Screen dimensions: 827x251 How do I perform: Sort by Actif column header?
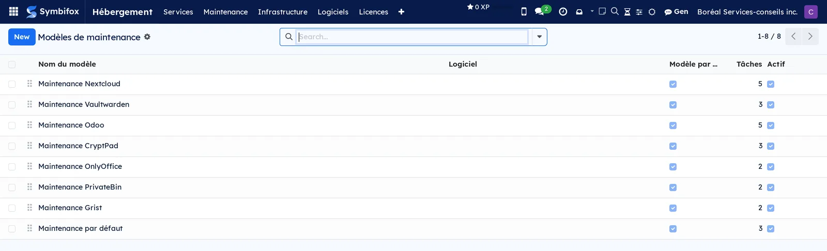[x=776, y=64]
